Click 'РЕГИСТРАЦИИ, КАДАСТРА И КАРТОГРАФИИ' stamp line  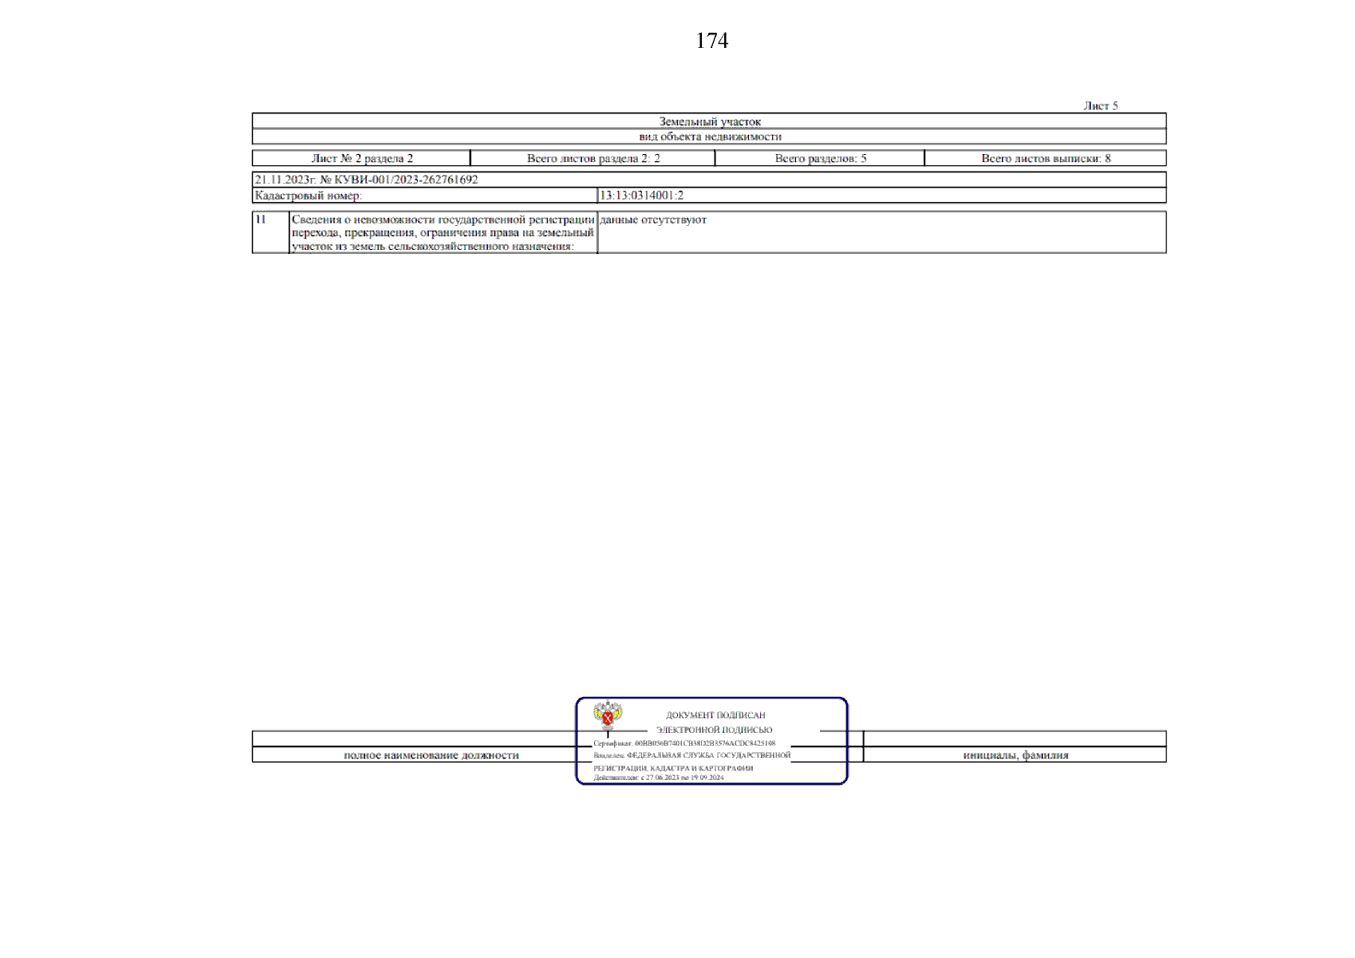pyautogui.click(x=673, y=768)
